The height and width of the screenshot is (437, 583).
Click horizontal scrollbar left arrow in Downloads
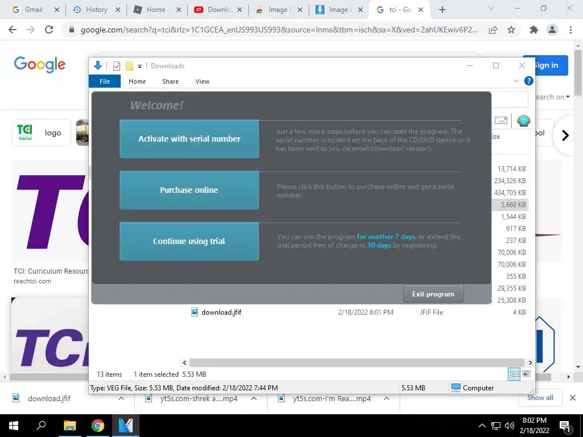[185, 362]
